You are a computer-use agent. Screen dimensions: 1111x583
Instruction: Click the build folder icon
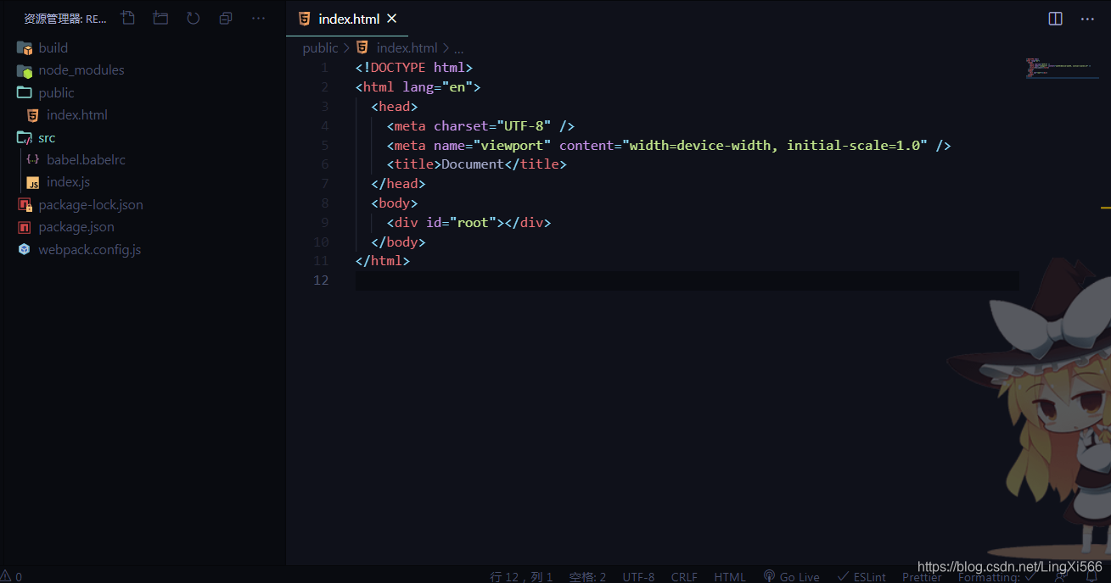point(24,47)
